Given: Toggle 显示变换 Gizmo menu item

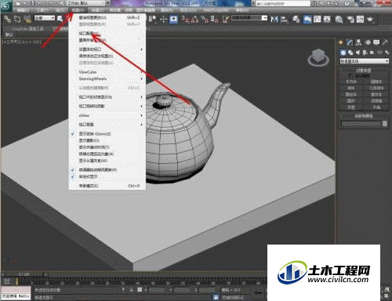Looking at the screenshot, I should click(107, 134).
